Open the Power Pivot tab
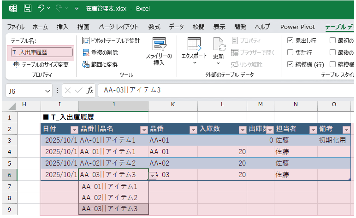The width and height of the screenshot is (356, 218). [x=297, y=27]
